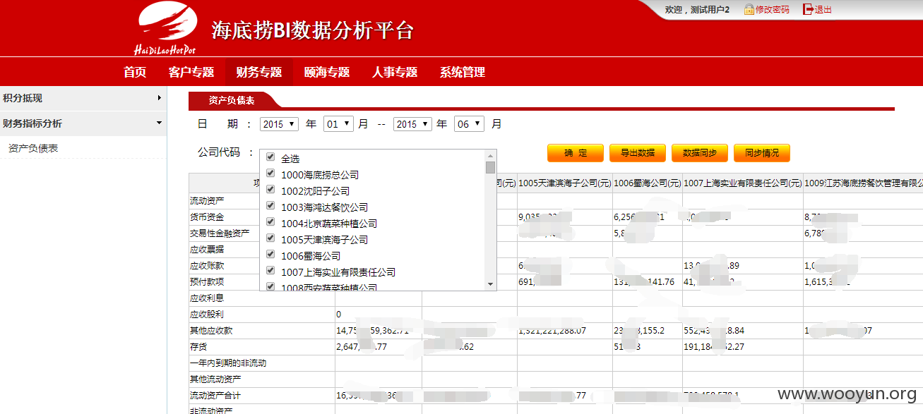This screenshot has height=414, width=923.
Task: Click the 预付款项 row label
Action: (207, 281)
